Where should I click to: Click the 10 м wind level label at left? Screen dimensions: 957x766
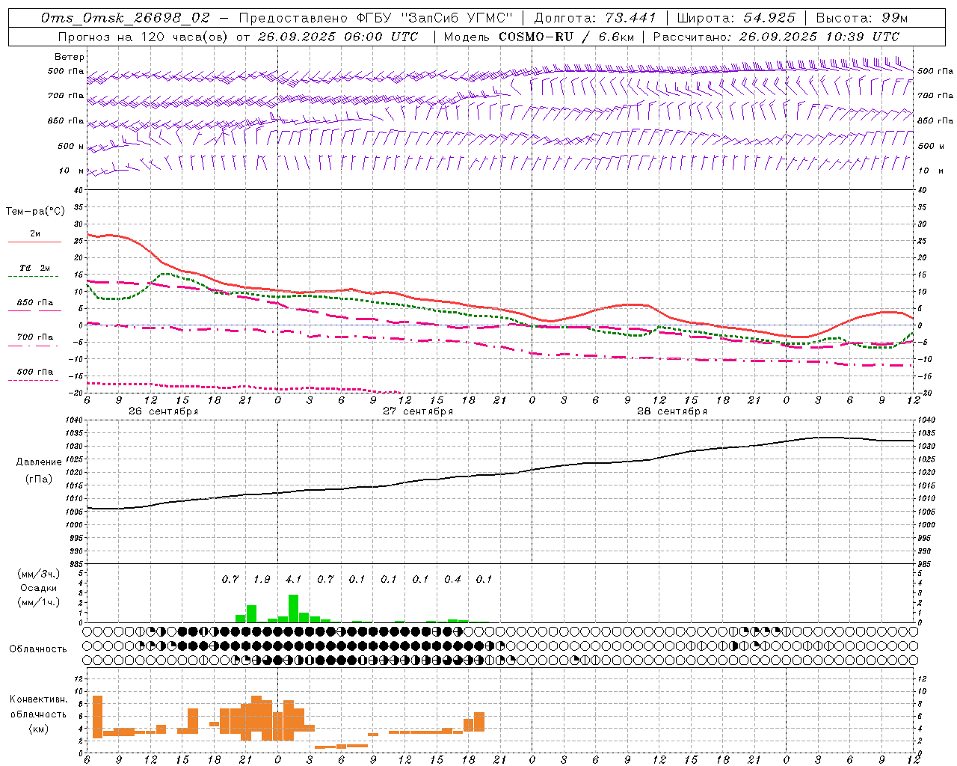click(71, 171)
